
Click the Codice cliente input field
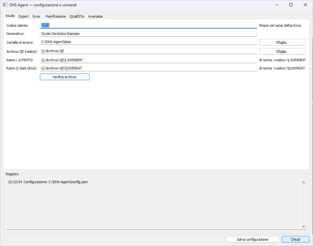(x=148, y=25)
